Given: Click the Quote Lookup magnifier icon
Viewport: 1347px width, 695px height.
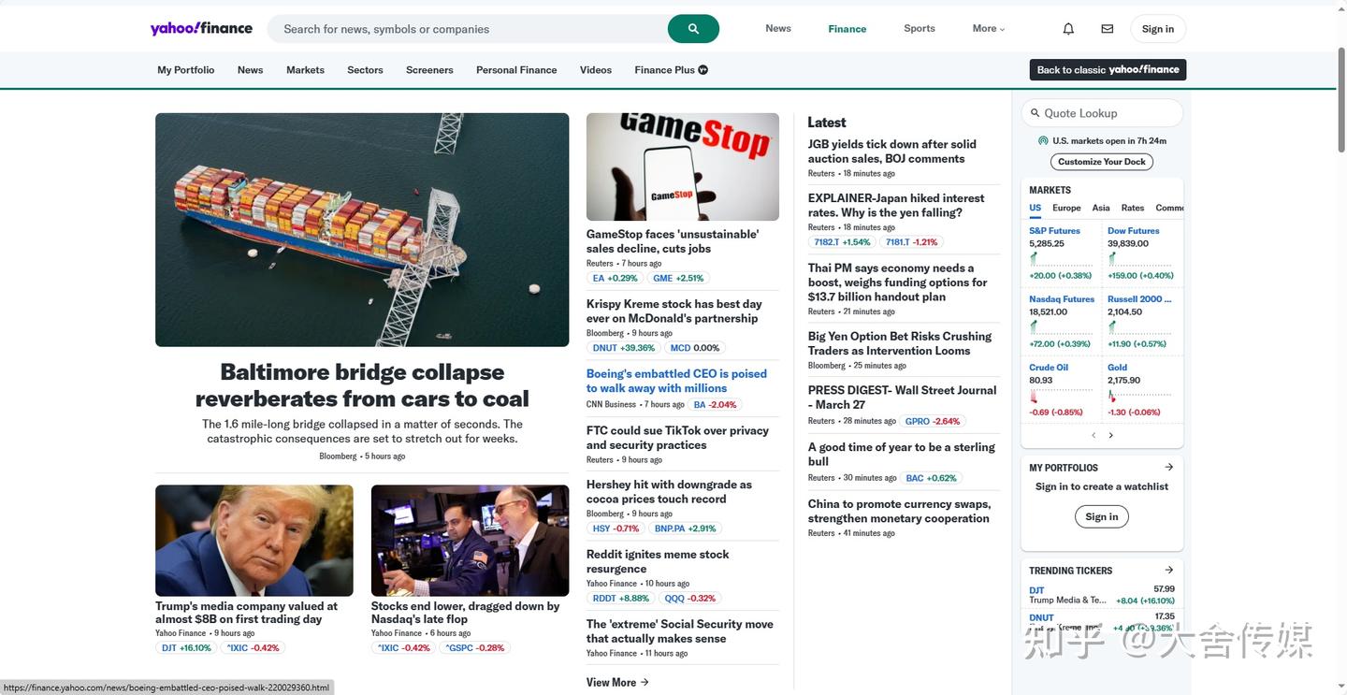Looking at the screenshot, I should tap(1036, 113).
